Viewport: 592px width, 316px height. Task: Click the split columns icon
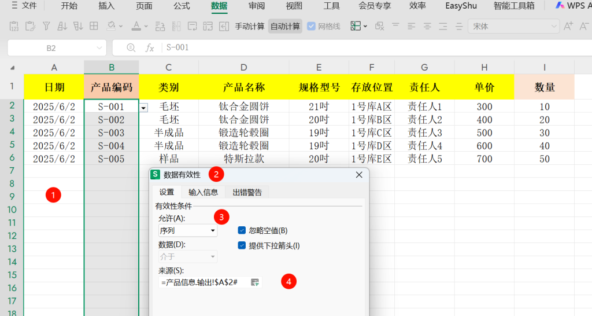(176, 26)
